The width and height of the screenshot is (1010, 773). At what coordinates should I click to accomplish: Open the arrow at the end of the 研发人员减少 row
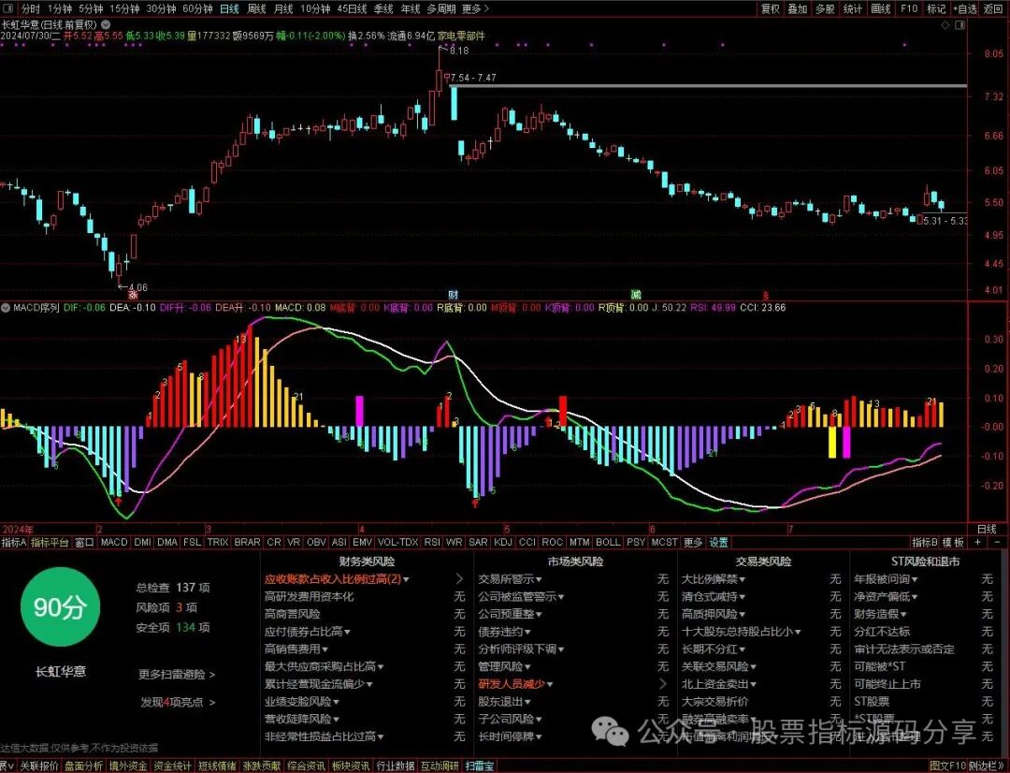[663, 683]
